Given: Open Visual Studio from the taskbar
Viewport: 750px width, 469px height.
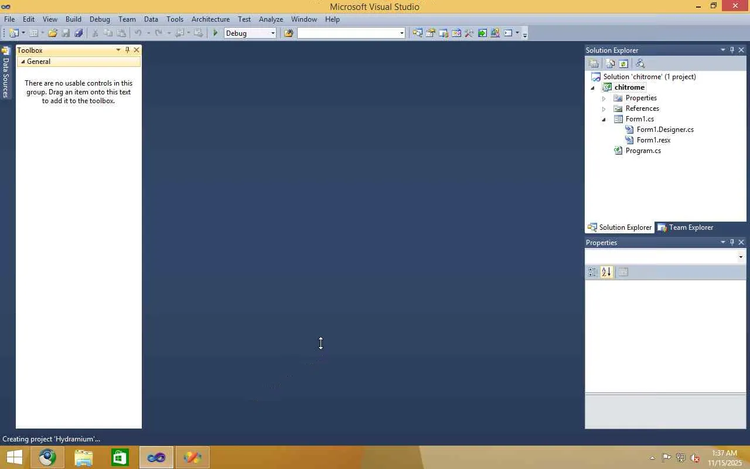Looking at the screenshot, I should pyautogui.click(x=156, y=457).
